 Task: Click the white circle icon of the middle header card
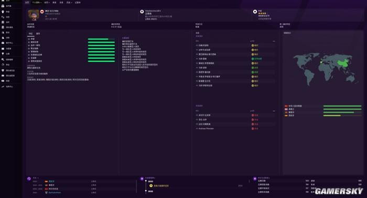142,12
